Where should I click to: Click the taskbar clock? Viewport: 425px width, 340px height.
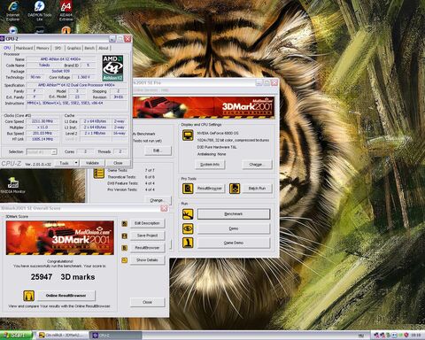click(415, 336)
